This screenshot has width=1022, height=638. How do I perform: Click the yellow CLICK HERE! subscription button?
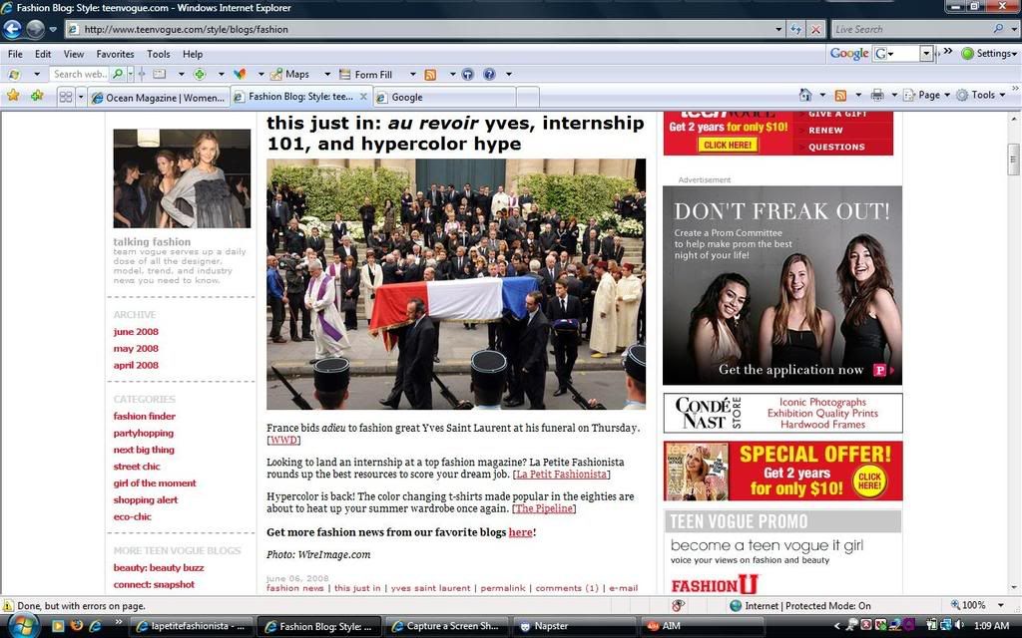coord(728,145)
